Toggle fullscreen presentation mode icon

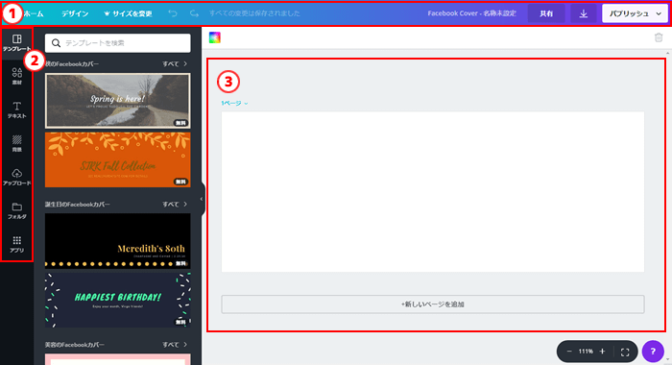(625, 352)
